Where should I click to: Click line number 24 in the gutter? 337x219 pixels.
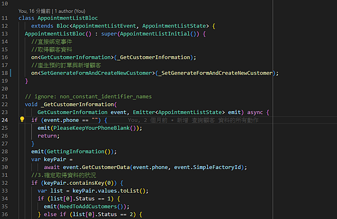pos(4,120)
